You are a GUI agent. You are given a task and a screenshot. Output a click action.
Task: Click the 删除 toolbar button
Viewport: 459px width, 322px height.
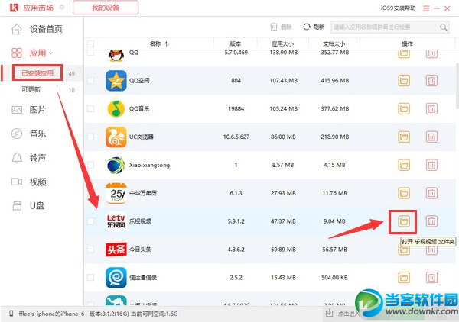(x=281, y=27)
